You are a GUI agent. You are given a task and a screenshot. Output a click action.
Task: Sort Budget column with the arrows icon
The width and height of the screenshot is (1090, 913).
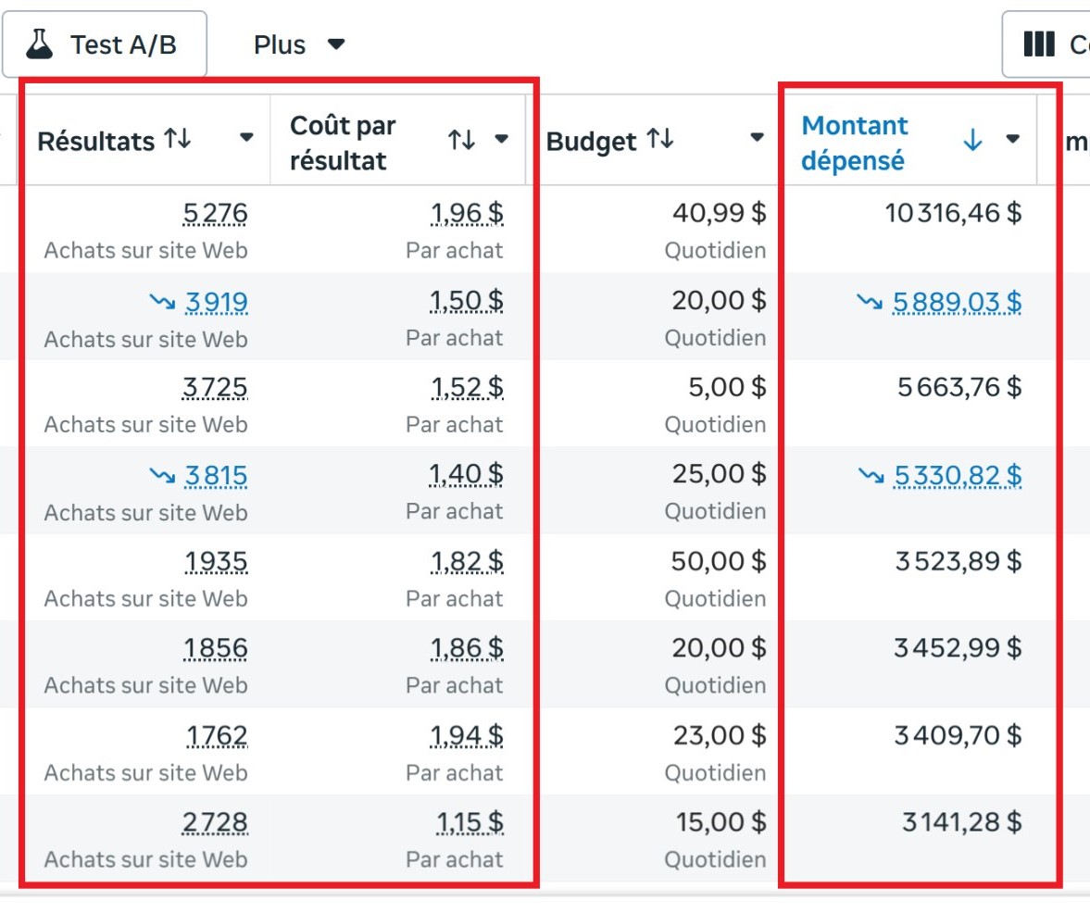tap(659, 138)
